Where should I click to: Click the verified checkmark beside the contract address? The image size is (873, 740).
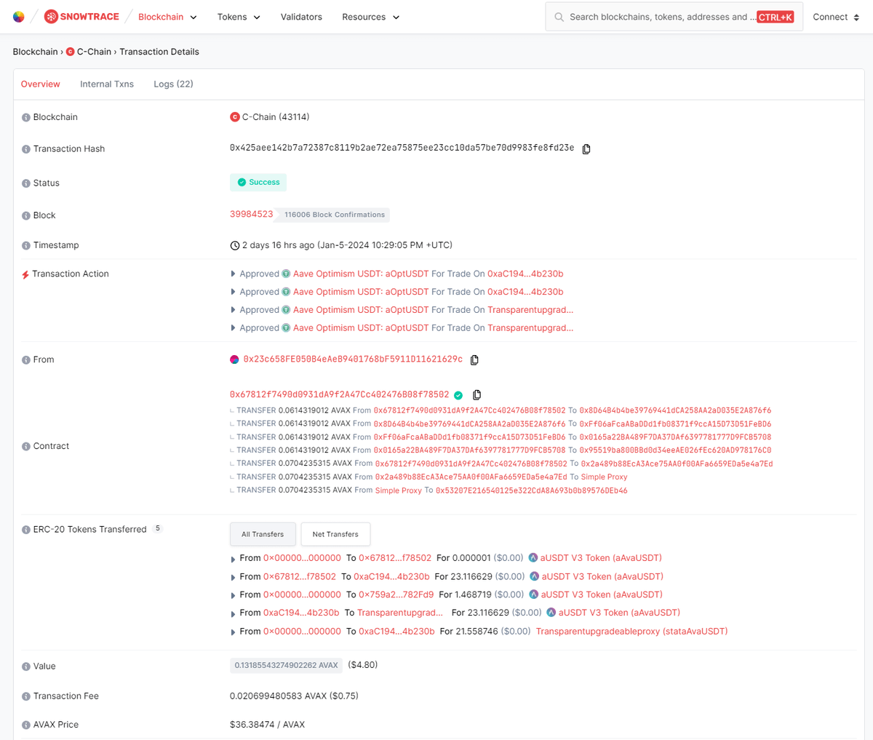click(458, 394)
